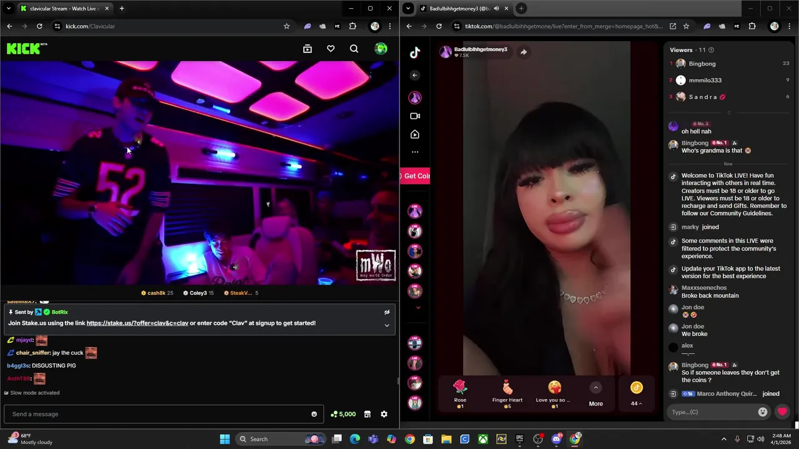This screenshot has width=799, height=449.
Task: Show hidden system tray icons chevron
Action: pos(723,439)
